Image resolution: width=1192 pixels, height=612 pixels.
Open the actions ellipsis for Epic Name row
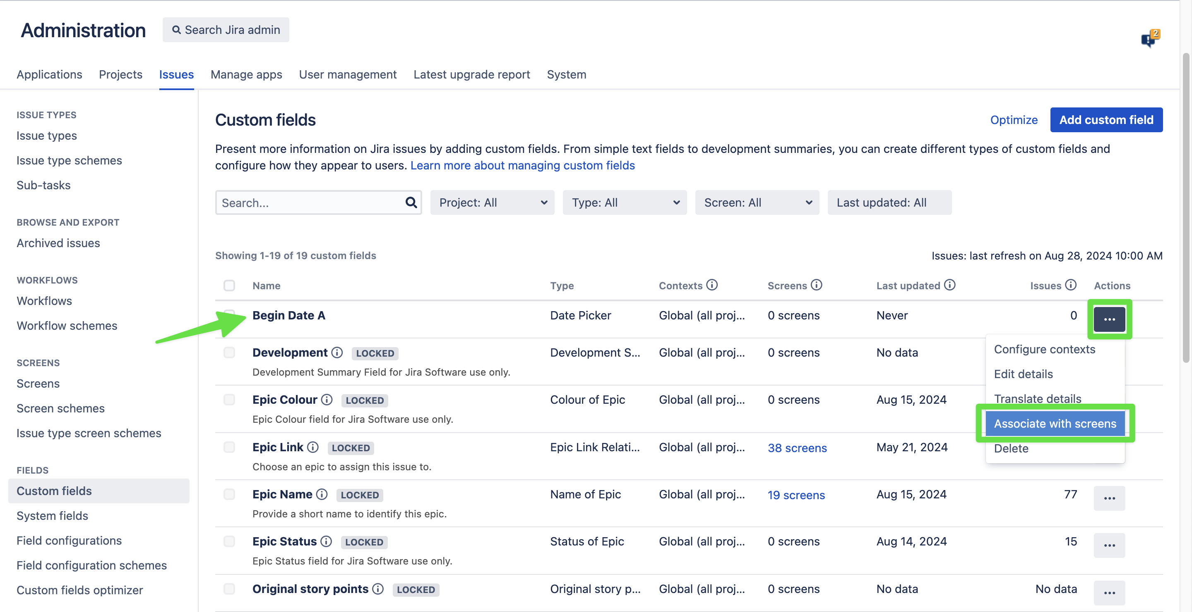(1109, 498)
